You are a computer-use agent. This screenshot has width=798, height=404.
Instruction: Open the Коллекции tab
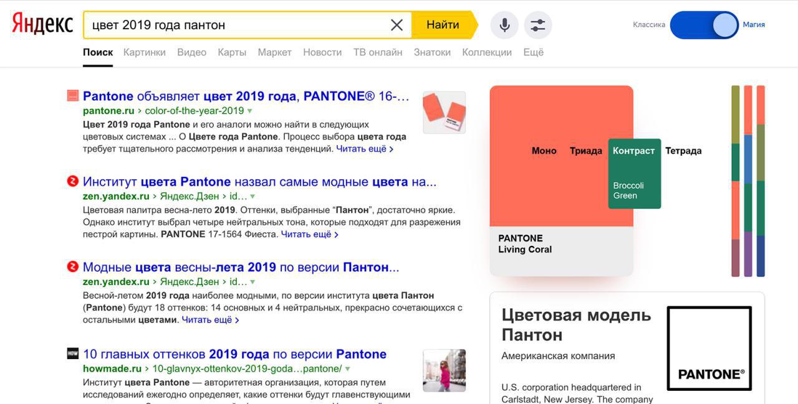coord(487,52)
